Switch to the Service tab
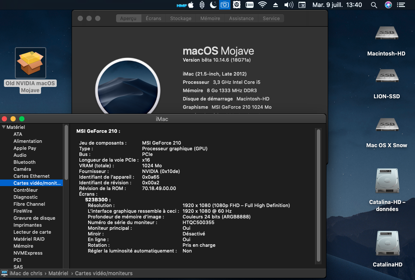Viewport: 415px width, 280px height. pos(271,18)
